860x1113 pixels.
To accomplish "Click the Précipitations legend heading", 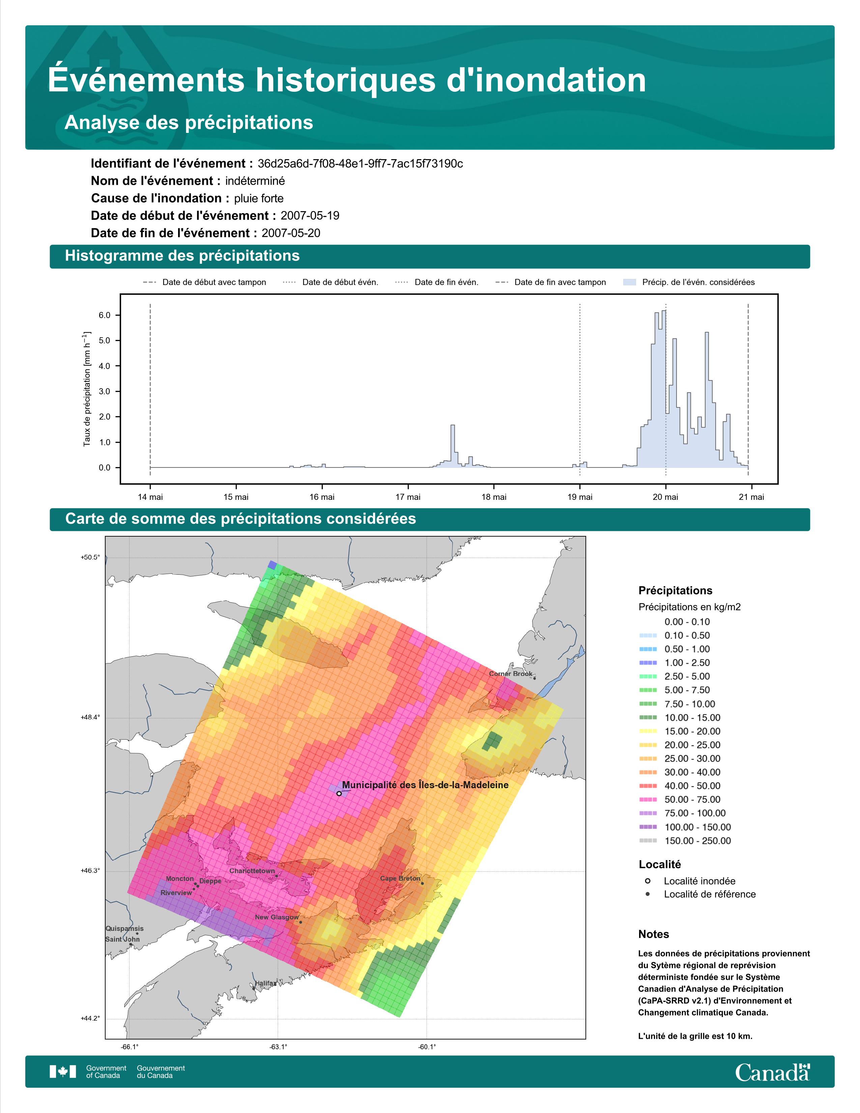I will click(x=675, y=591).
